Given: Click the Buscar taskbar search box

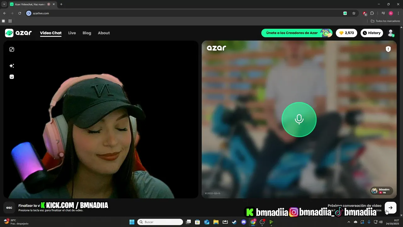Looking at the screenshot, I should pyautogui.click(x=160, y=222).
